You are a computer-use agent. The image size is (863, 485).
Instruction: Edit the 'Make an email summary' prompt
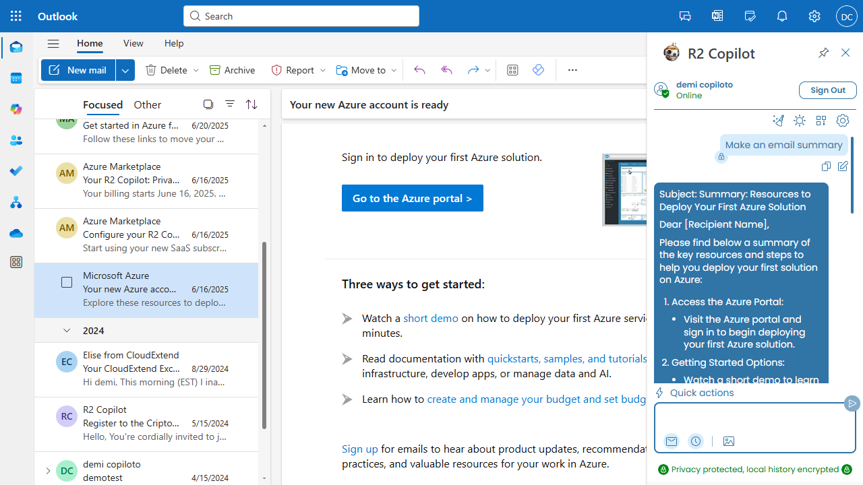click(843, 166)
